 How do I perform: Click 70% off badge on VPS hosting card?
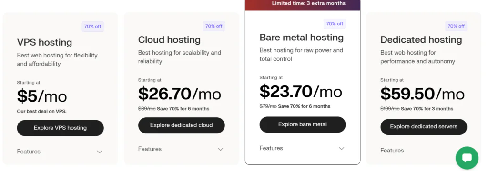[93, 27]
